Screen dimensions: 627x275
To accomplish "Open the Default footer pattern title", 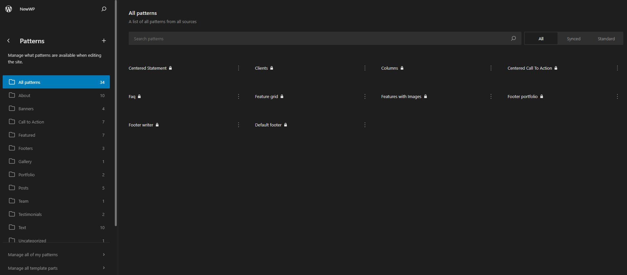I will (x=268, y=125).
